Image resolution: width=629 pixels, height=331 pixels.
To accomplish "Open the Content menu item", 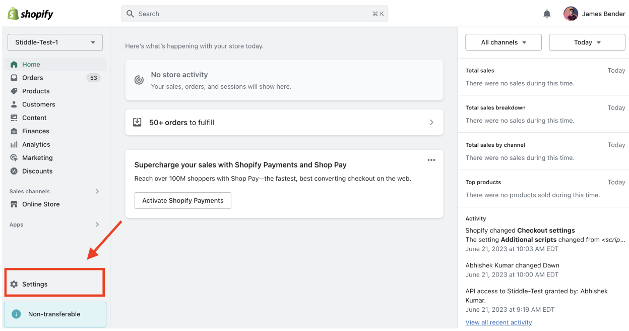I will [x=55, y=118].
